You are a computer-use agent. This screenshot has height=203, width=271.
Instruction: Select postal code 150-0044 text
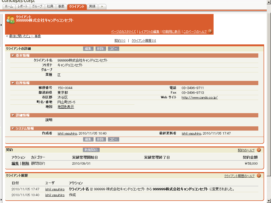point(65,88)
